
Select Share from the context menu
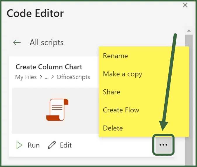(111, 92)
